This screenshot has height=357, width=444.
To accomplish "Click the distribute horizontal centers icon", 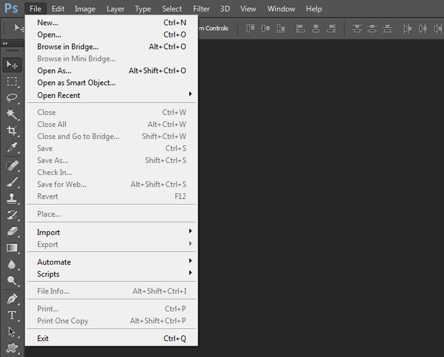I will (x=423, y=28).
